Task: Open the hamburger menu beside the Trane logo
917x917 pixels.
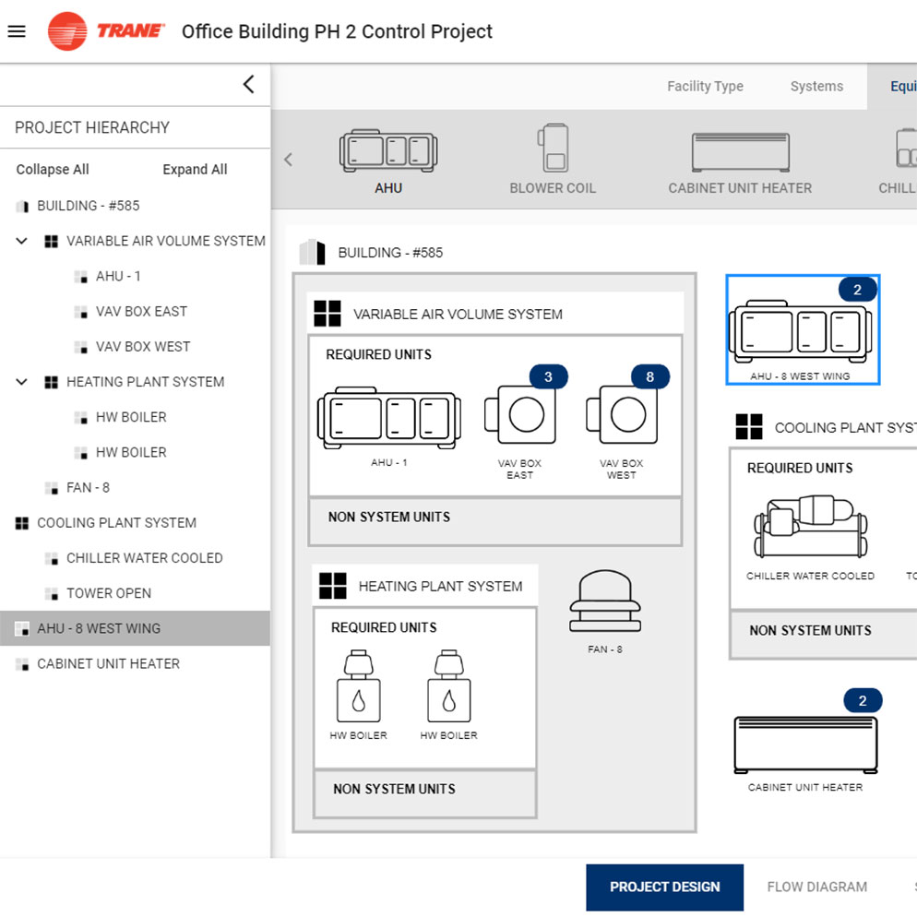Action: point(17,30)
